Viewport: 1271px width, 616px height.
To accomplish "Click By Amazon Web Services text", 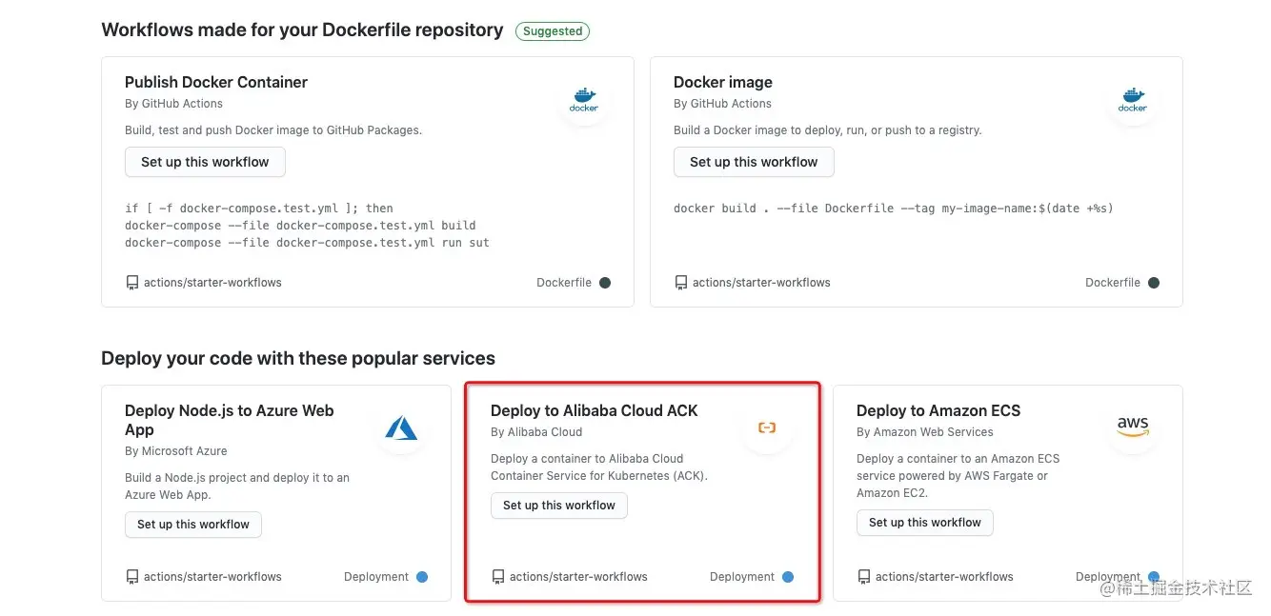I will 925,432.
